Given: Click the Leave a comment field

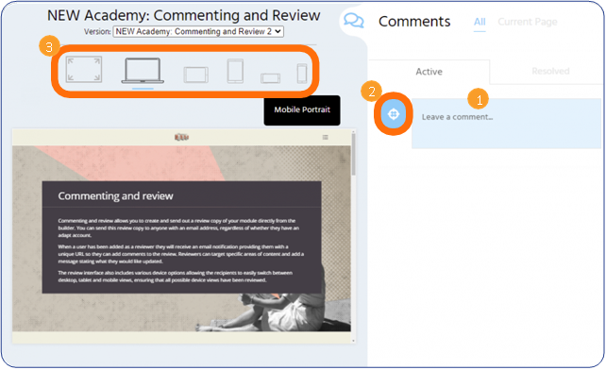Looking at the screenshot, I should [506, 124].
